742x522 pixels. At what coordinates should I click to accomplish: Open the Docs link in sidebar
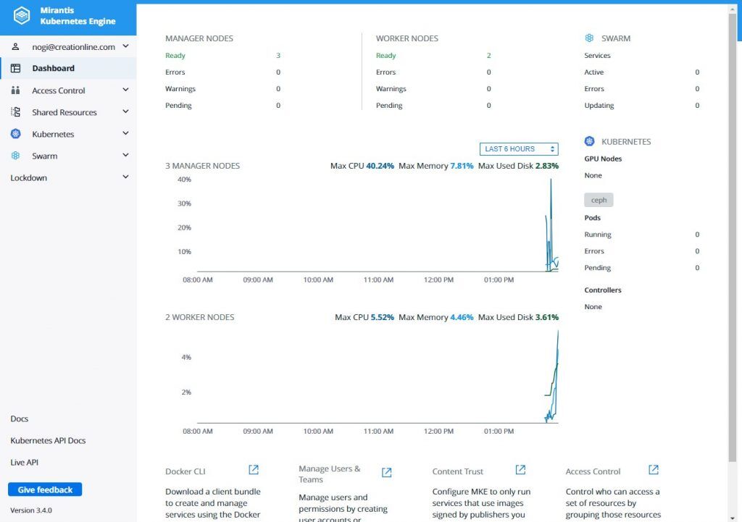click(20, 418)
